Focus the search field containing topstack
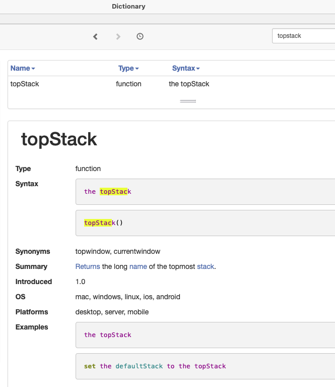 click(302, 36)
